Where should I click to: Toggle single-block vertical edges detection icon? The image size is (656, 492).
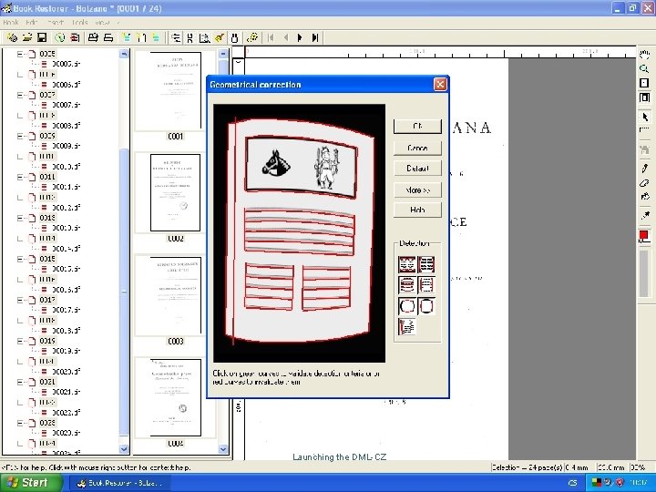[x=426, y=285]
